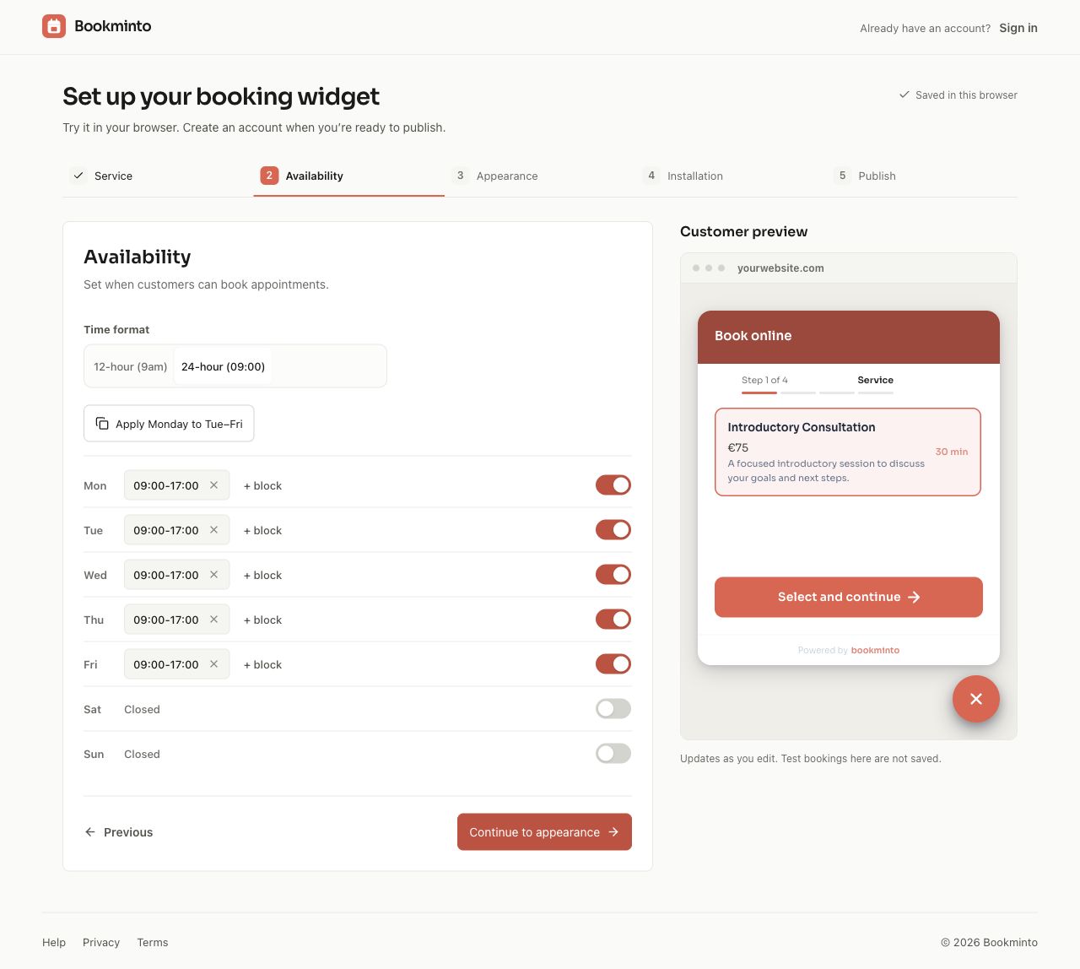Open the Help footer link
This screenshot has width=1080, height=969.
coord(54,943)
